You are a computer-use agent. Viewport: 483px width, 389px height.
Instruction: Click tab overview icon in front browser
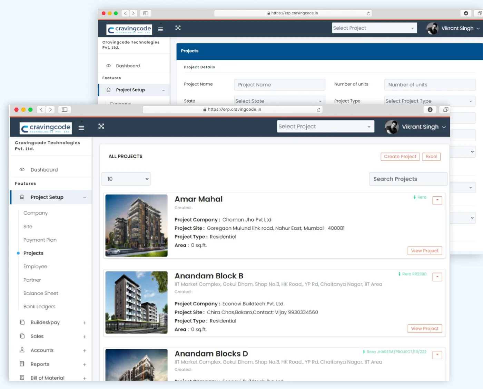(x=446, y=110)
